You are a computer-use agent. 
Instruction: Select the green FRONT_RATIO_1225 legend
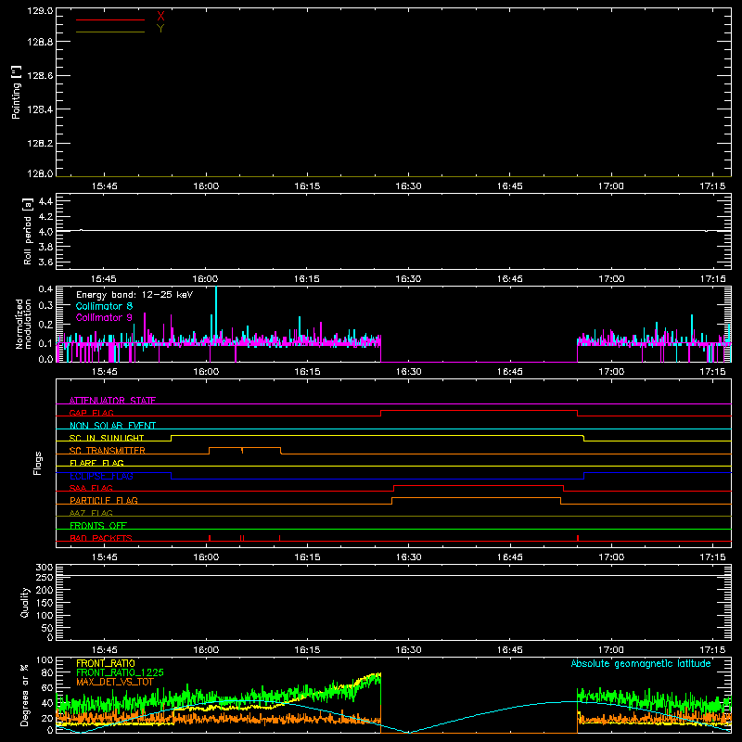120,672
